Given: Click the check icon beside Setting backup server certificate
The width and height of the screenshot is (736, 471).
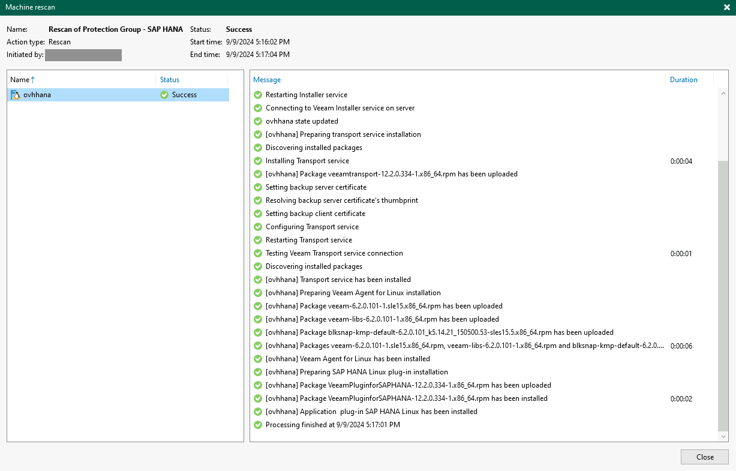Looking at the screenshot, I should (x=258, y=187).
